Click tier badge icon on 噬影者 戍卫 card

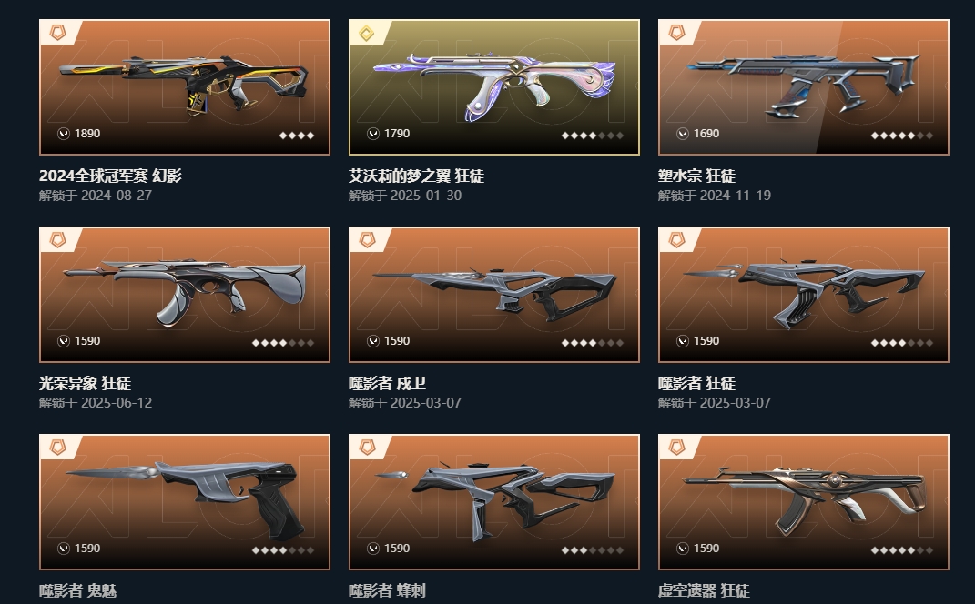point(368,240)
